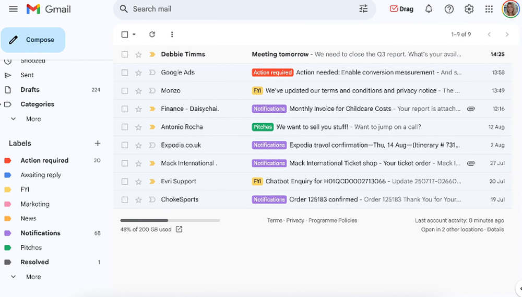Select the Evri Support email checkbox
This screenshot has width=522, height=297.
(125, 182)
